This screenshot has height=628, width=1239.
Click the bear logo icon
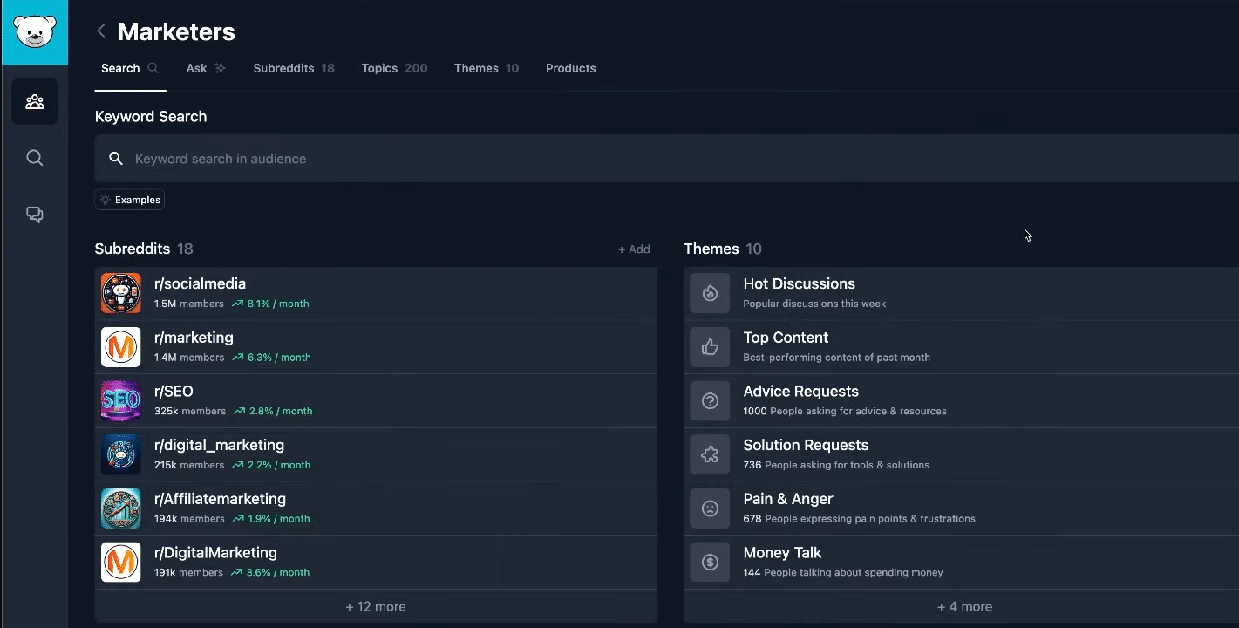pos(35,33)
